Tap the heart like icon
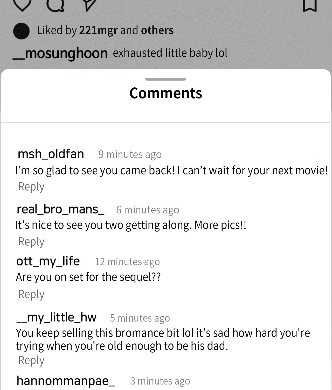332x390 pixels. click(22, 5)
